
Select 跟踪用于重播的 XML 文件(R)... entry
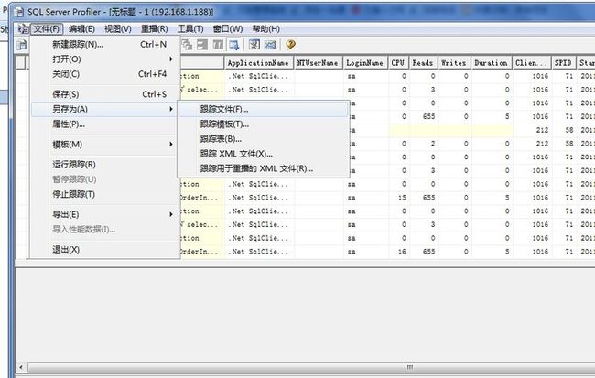(264, 168)
